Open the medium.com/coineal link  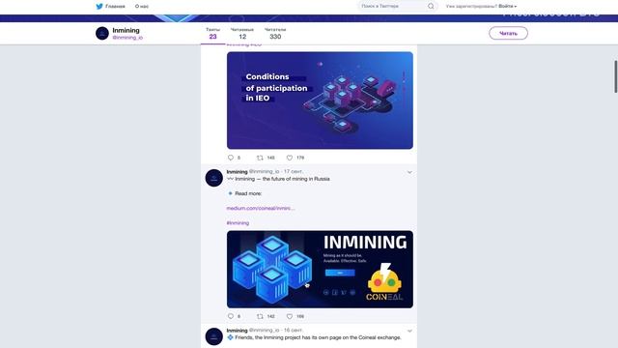click(260, 208)
